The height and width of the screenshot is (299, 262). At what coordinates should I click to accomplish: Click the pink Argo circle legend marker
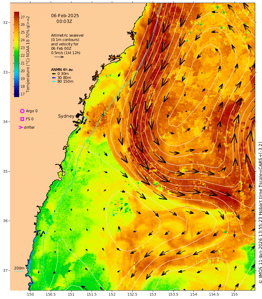(x=22, y=111)
